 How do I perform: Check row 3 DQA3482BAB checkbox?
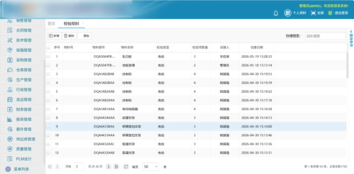[48, 74]
